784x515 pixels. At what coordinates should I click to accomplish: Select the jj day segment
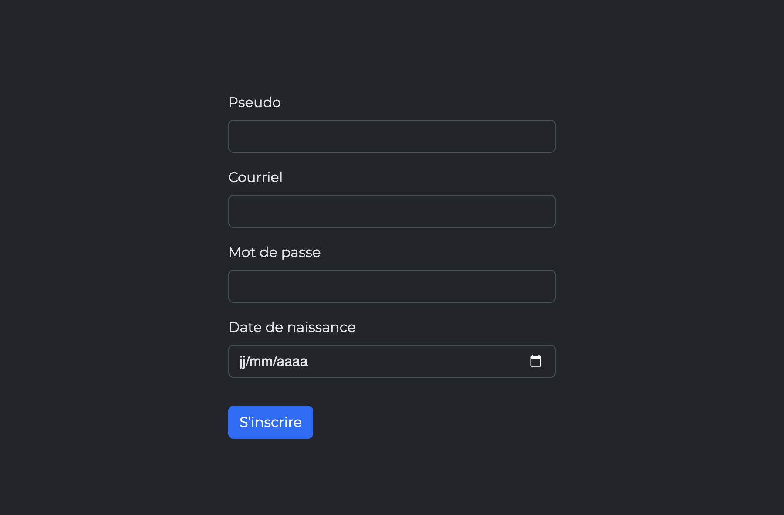point(243,362)
